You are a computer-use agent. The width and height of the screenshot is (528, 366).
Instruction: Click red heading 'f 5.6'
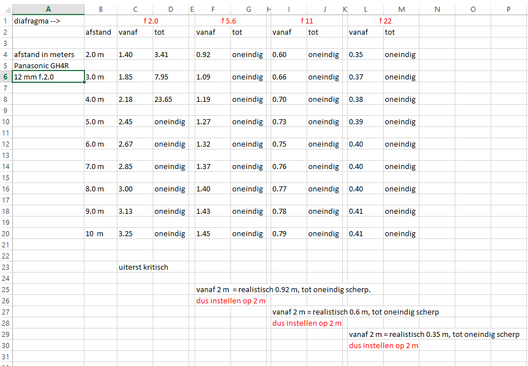pyautogui.click(x=229, y=21)
